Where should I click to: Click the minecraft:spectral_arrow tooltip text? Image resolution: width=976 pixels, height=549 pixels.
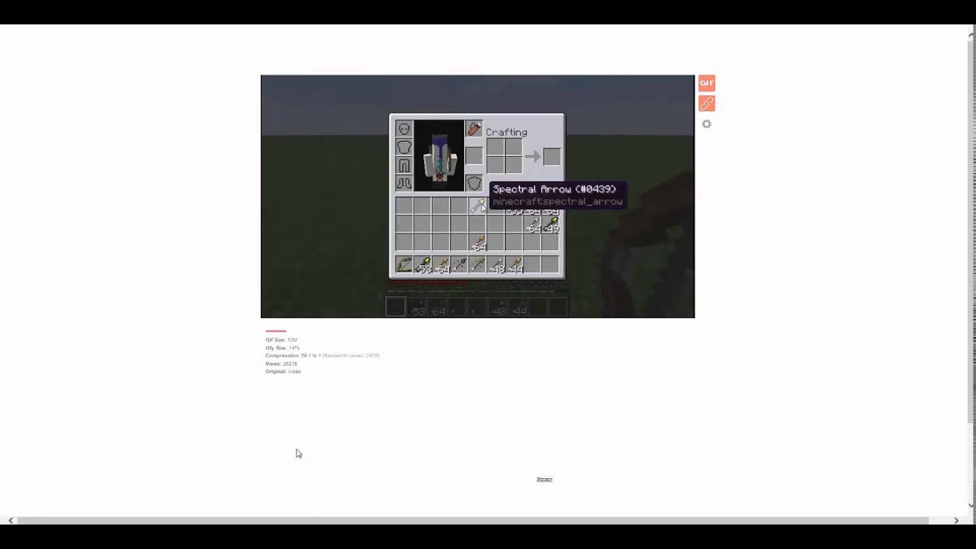(557, 201)
